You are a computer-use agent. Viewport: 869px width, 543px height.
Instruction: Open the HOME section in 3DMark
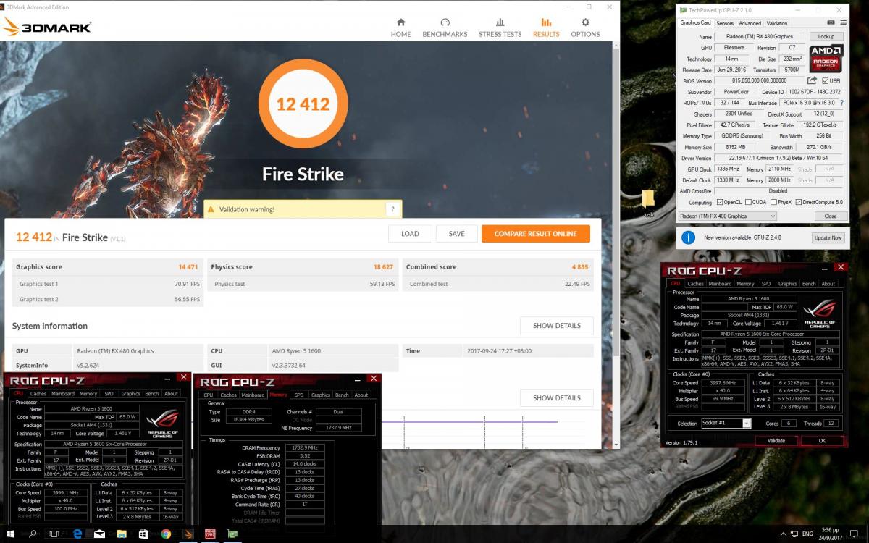401,28
